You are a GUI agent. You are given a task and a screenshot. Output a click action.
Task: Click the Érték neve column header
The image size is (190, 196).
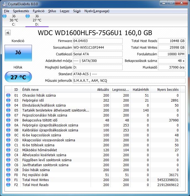[56, 89]
